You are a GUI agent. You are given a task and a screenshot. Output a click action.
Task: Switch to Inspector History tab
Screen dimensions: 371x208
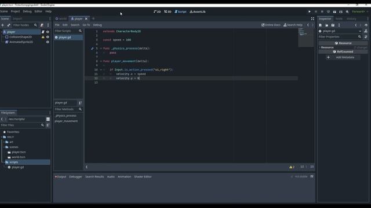pyautogui.click(x=351, y=18)
